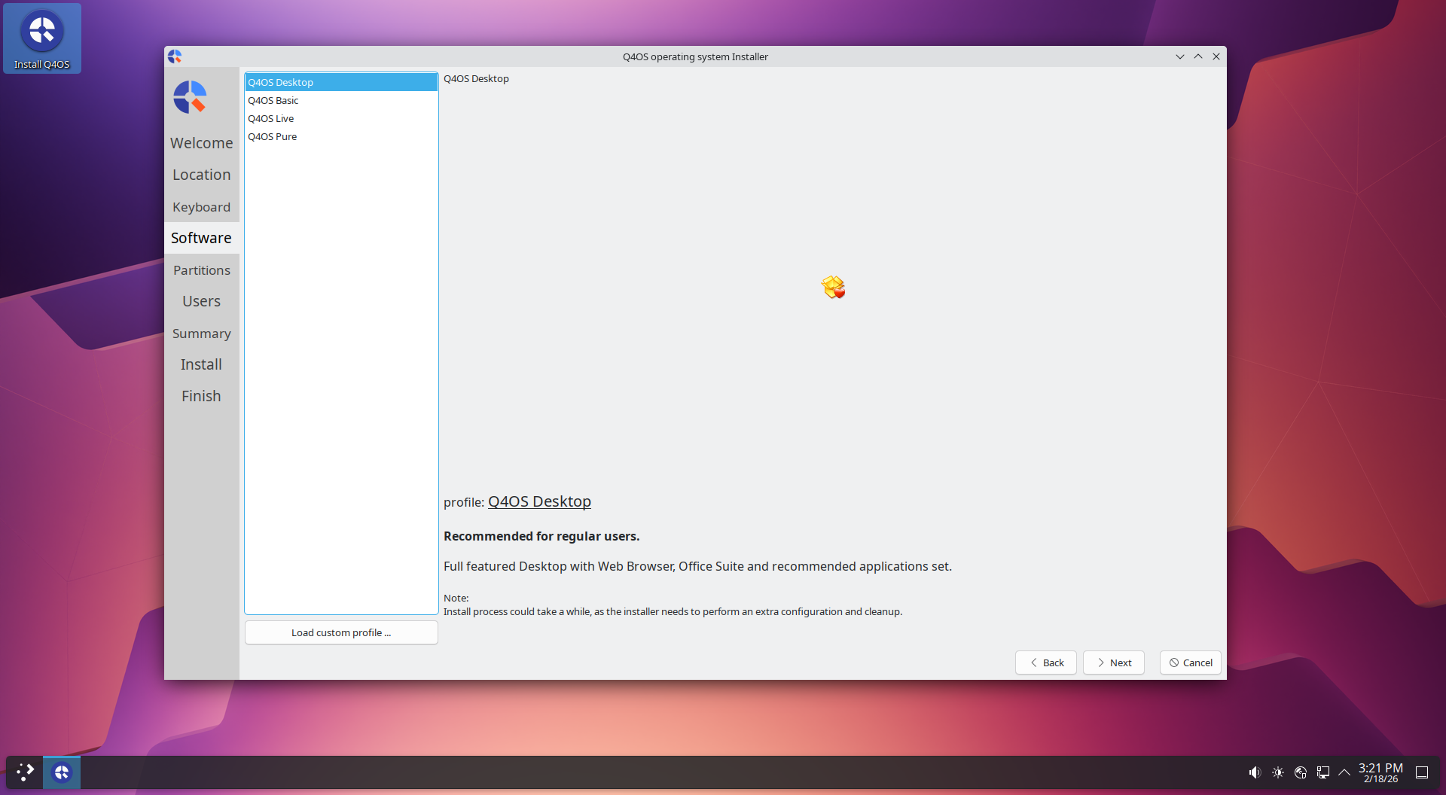Select the Q4OS Desktop profile
This screenshot has height=795, width=1446.
[x=341, y=82]
